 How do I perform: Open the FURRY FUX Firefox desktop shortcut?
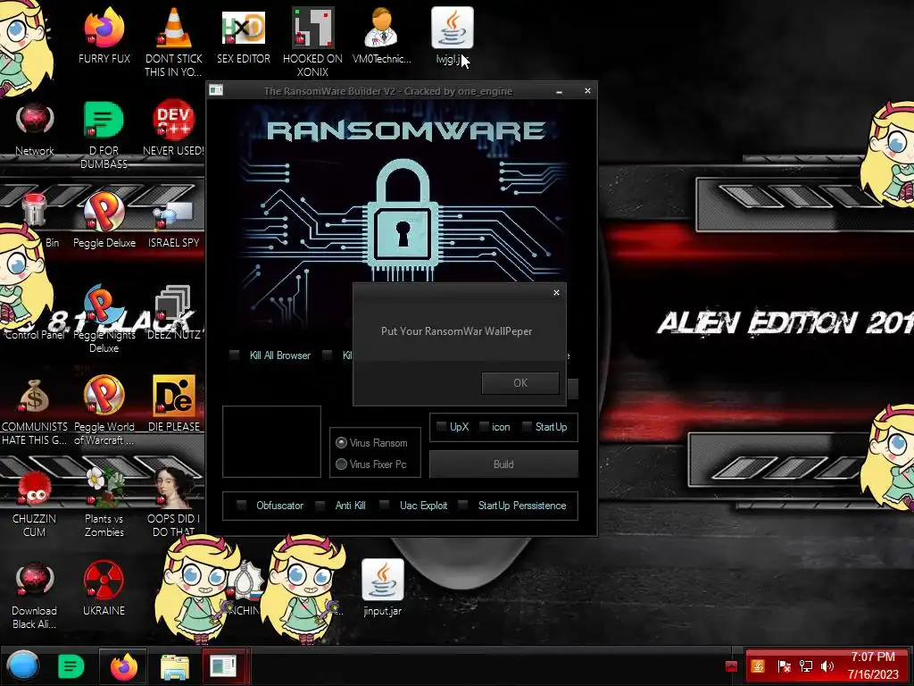pos(104,36)
